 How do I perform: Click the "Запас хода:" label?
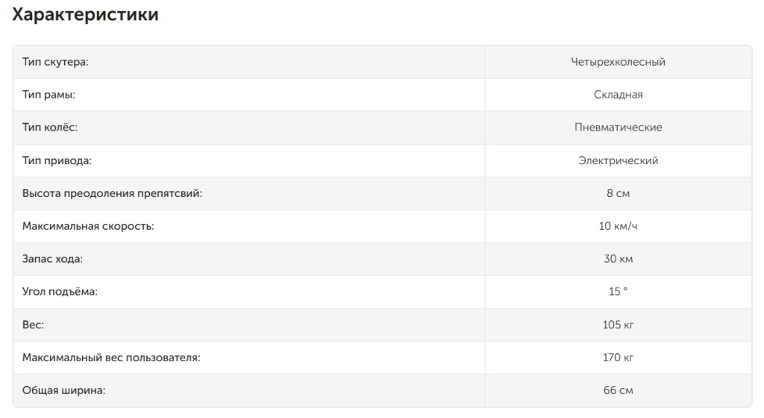52,259
